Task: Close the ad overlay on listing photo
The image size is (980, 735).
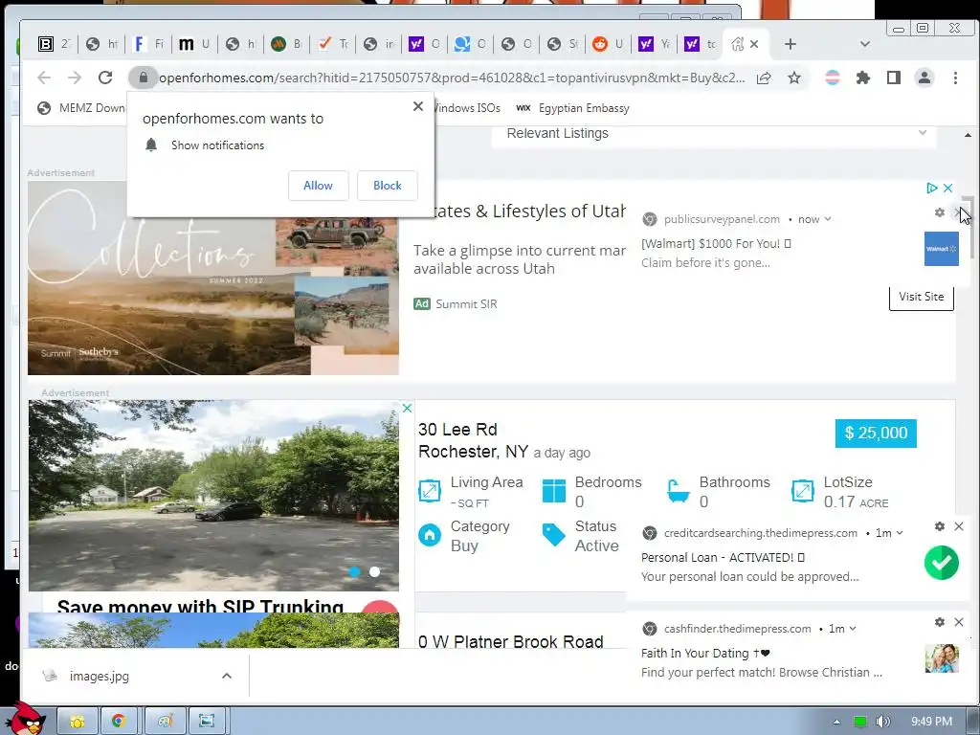Action: point(407,408)
